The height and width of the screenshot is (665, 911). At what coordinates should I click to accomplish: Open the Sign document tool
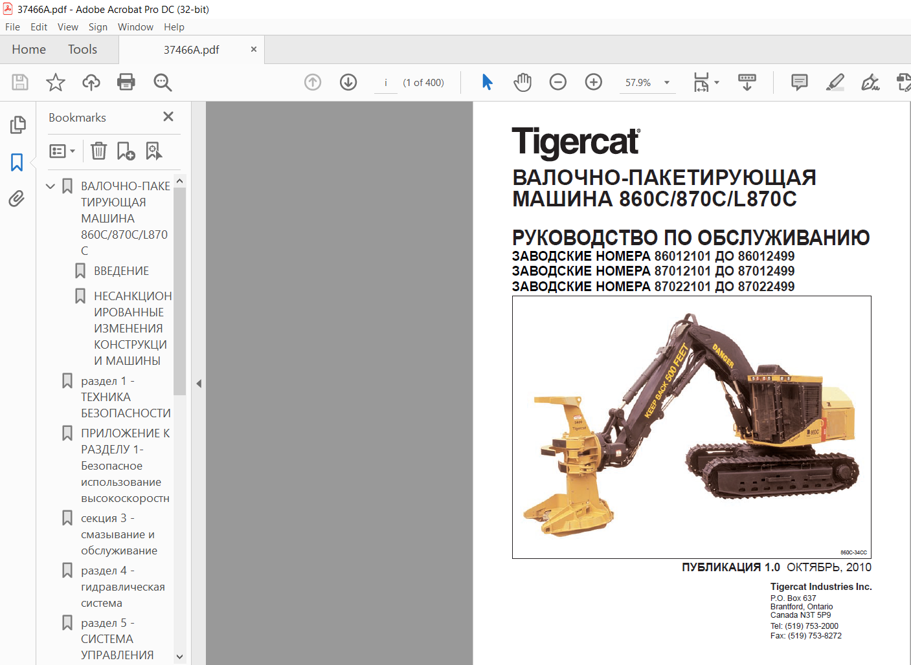[870, 82]
